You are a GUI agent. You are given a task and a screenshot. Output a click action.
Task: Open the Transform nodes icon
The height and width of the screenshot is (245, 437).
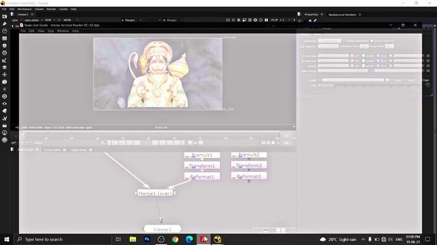[x=5, y=74]
